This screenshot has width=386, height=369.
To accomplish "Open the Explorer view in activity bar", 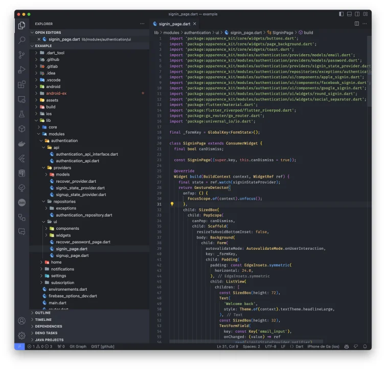I will (21, 25).
